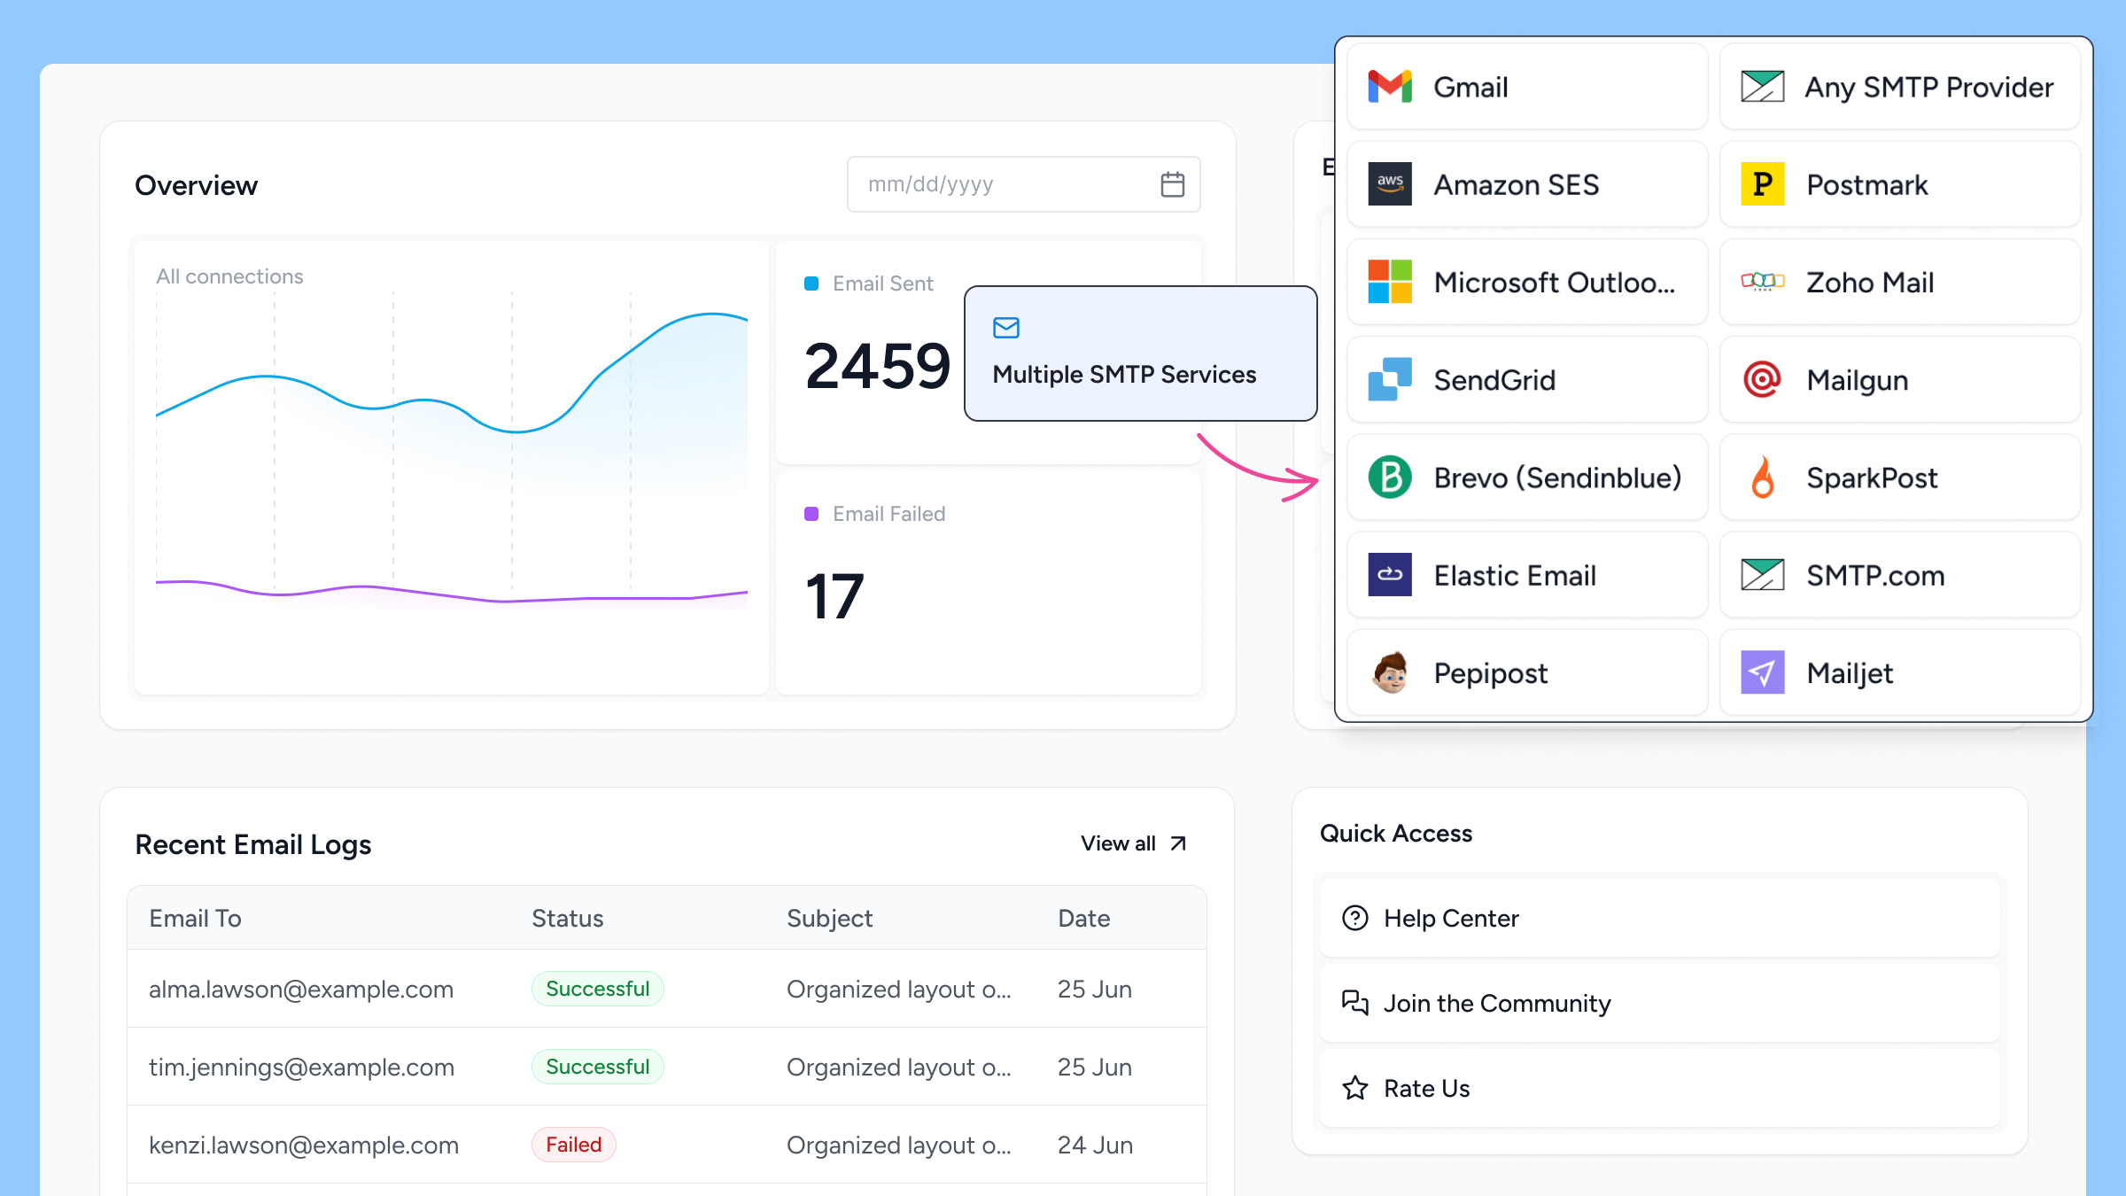Click the Zoho Mail logo icon
This screenshot has height=1196, width=2126.
1763,282
